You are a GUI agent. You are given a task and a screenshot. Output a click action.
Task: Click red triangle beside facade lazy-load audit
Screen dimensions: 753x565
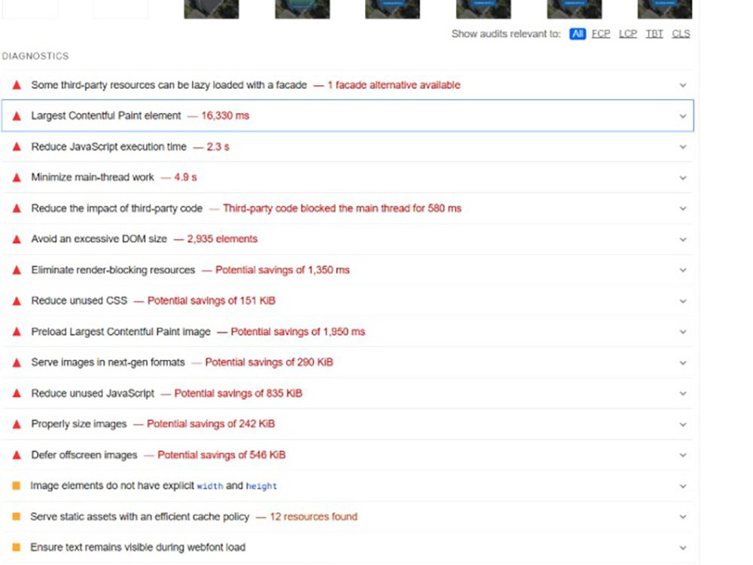click(17, 85)
